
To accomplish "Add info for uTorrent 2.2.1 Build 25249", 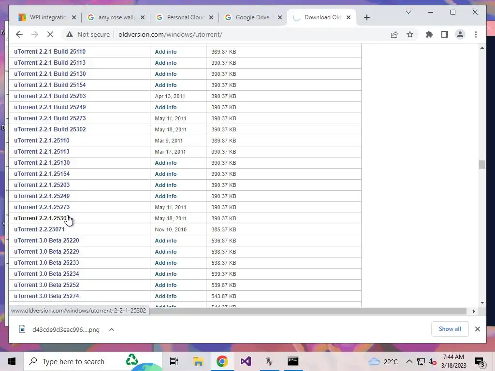I will click(166, 107).
